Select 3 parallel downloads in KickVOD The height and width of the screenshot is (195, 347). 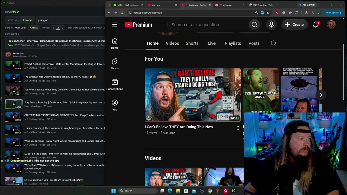coord(62,28)
